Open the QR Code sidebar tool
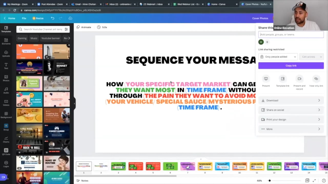 [6, 152]
